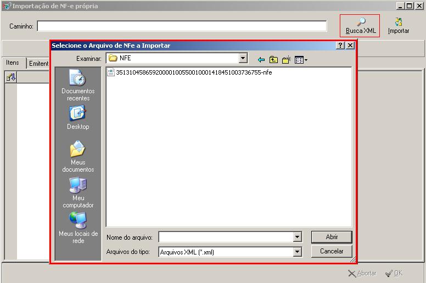Open Documentos recentes in places bar
This screenshot has height=283, width=426.
point(78,86)
